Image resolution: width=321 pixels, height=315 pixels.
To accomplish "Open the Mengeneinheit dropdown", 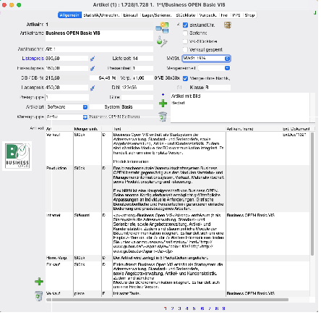I will [x=214, y=68].
